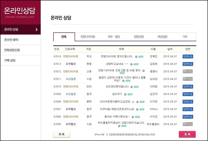Image resolution: width=208 pixels, height=141 pixels.
Task: Click the 접수중 badge for post 67011
Action: [x=188, y=79]
